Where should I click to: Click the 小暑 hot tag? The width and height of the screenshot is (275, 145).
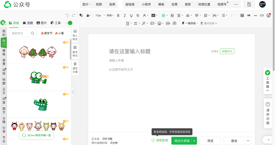(59, 33)
